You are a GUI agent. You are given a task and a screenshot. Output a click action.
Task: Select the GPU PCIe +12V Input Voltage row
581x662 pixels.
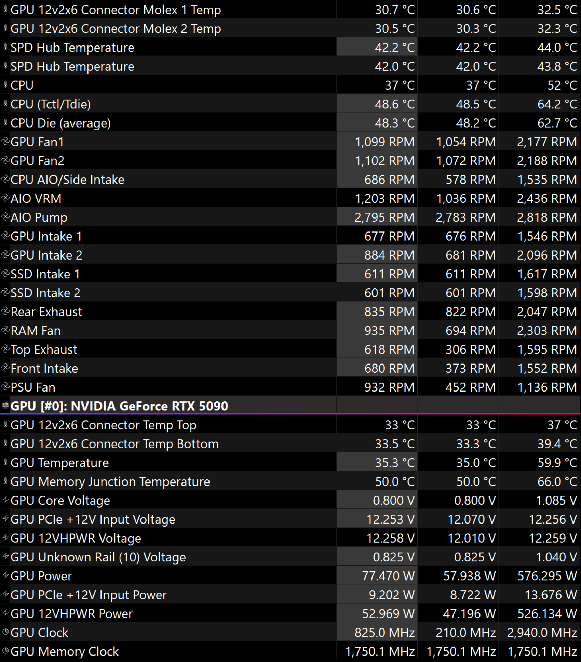pos(290,519)
